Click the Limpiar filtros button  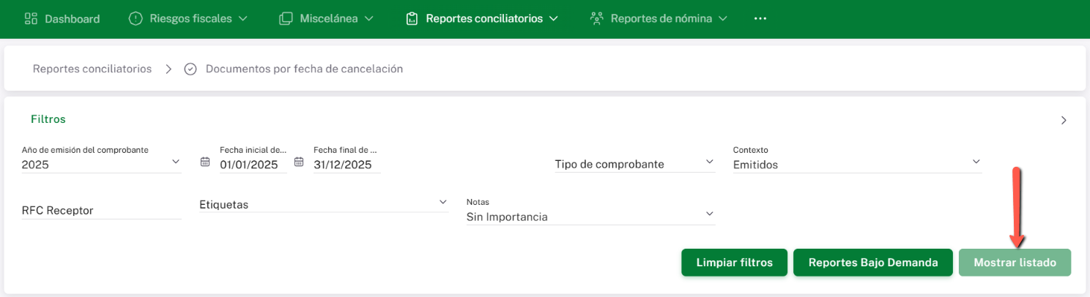[734, 263]
